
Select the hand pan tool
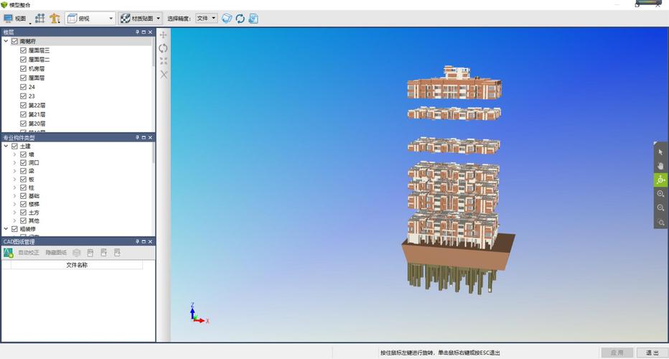click(x=660, y=166)
